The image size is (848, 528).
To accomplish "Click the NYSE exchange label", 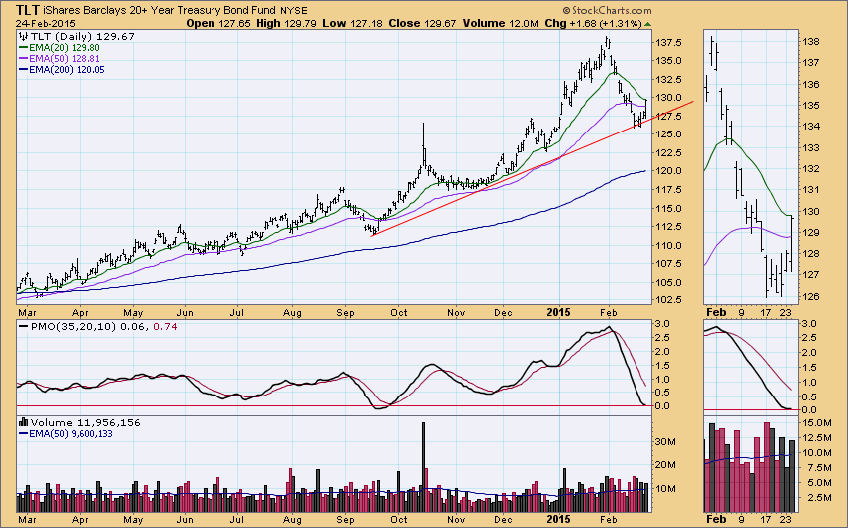I will pyautogui.click(x=293, y=11).
